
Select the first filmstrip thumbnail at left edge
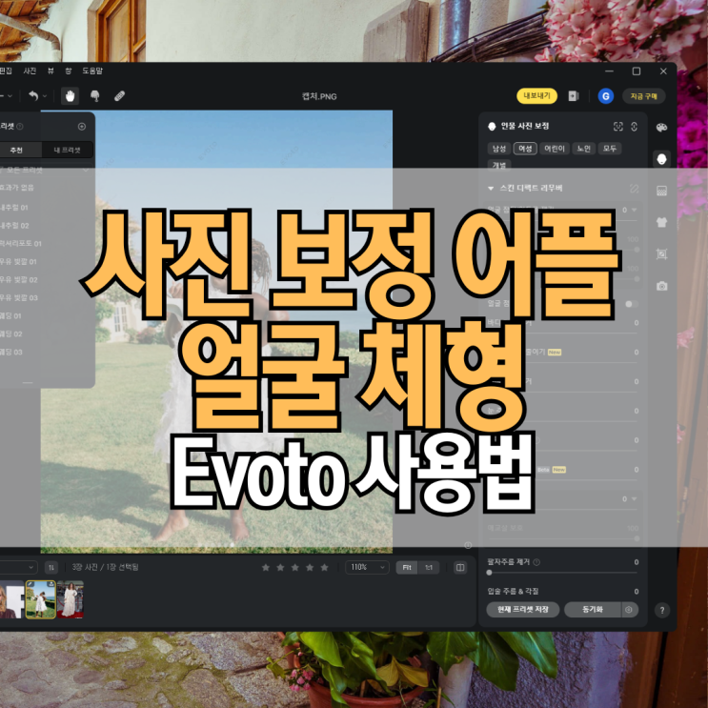[x=10, y=599]
